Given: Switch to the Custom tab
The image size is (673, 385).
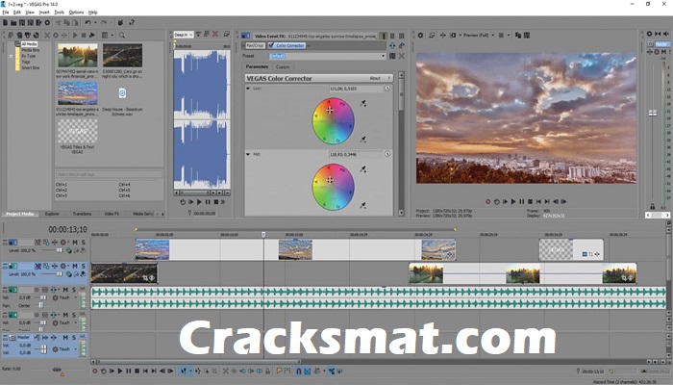Looking at the screenshot, I should 283,67.
